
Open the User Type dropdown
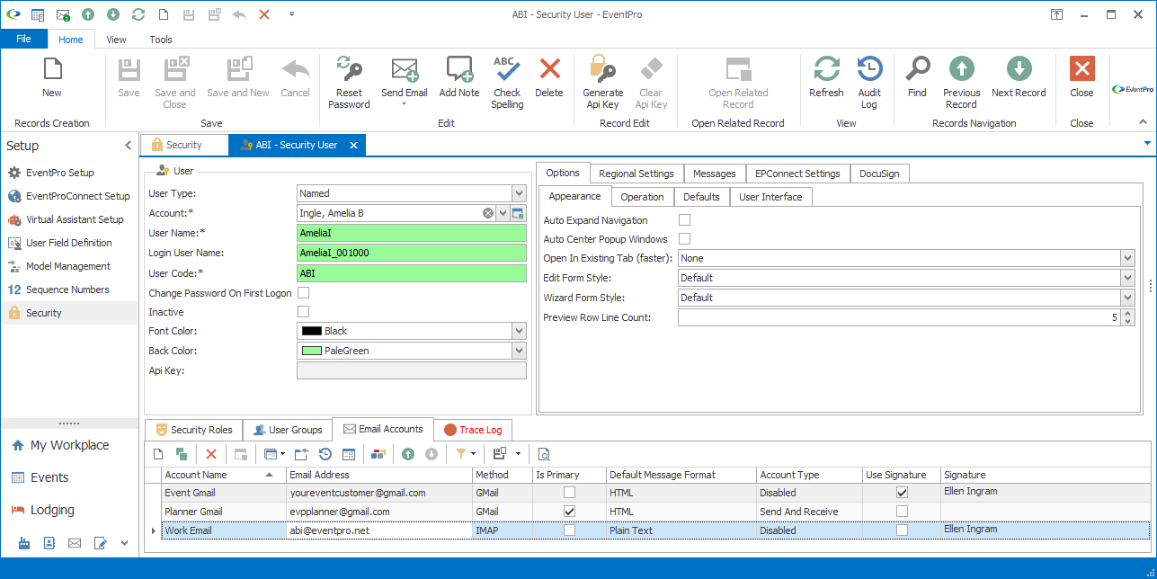(519, 193)
